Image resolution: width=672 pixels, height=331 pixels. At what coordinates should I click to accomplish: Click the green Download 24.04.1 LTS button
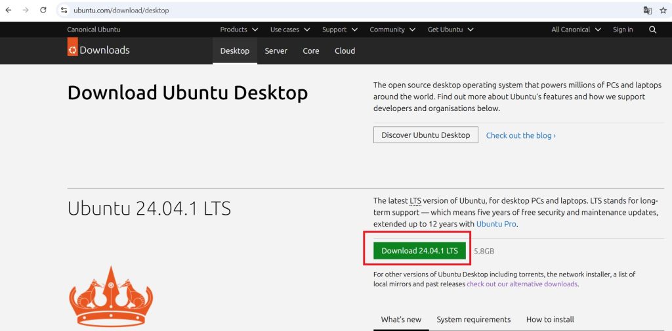pyautogui.click(x=419, y=251)
